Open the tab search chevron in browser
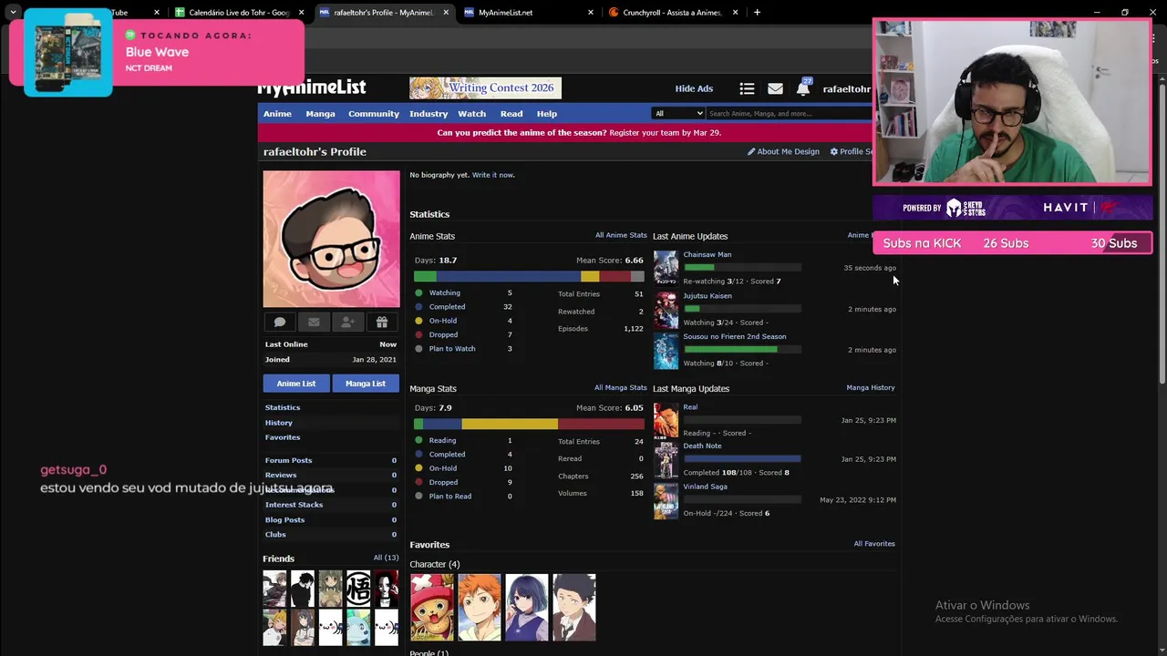The width and height of the screenshot is (1167, 656). [x=13, y=13]
